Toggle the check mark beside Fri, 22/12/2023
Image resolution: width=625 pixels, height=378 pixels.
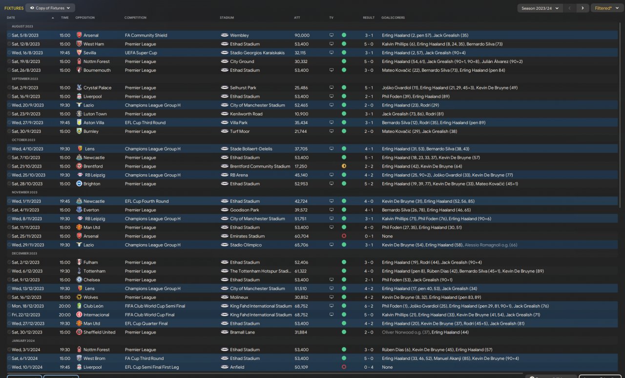9,315
